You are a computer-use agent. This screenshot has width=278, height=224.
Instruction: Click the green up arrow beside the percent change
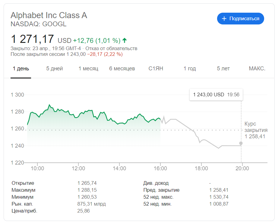125,40
